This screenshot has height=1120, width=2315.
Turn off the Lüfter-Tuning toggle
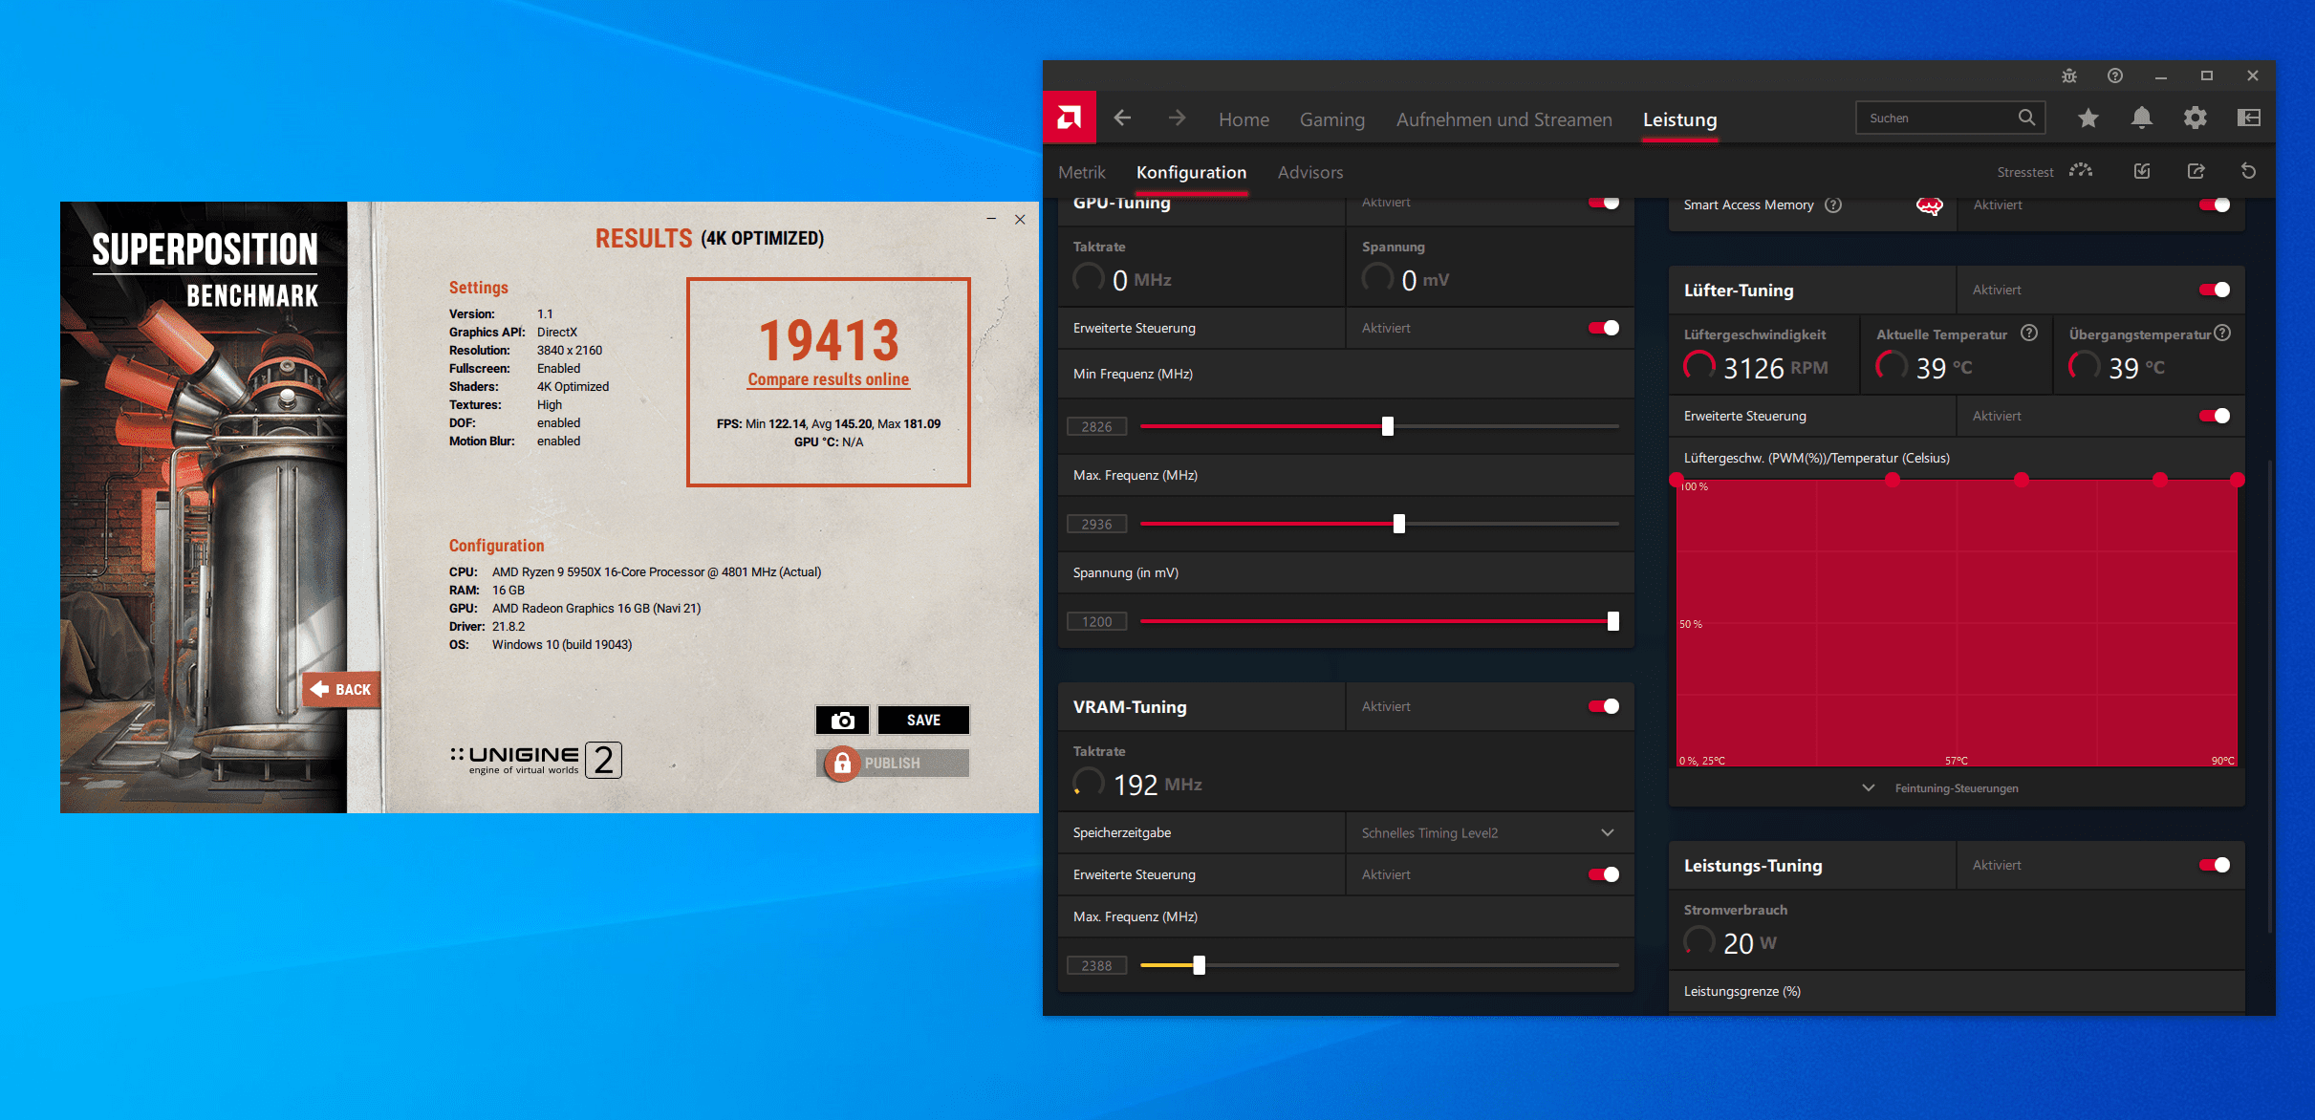2214,290
